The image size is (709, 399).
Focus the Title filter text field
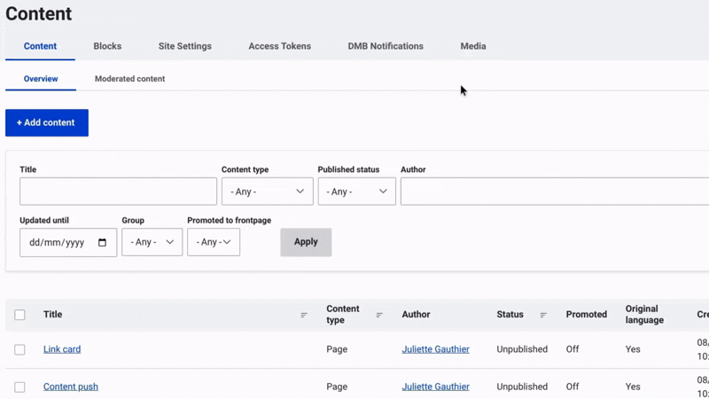pyautogui.click(x=118, y=192)
